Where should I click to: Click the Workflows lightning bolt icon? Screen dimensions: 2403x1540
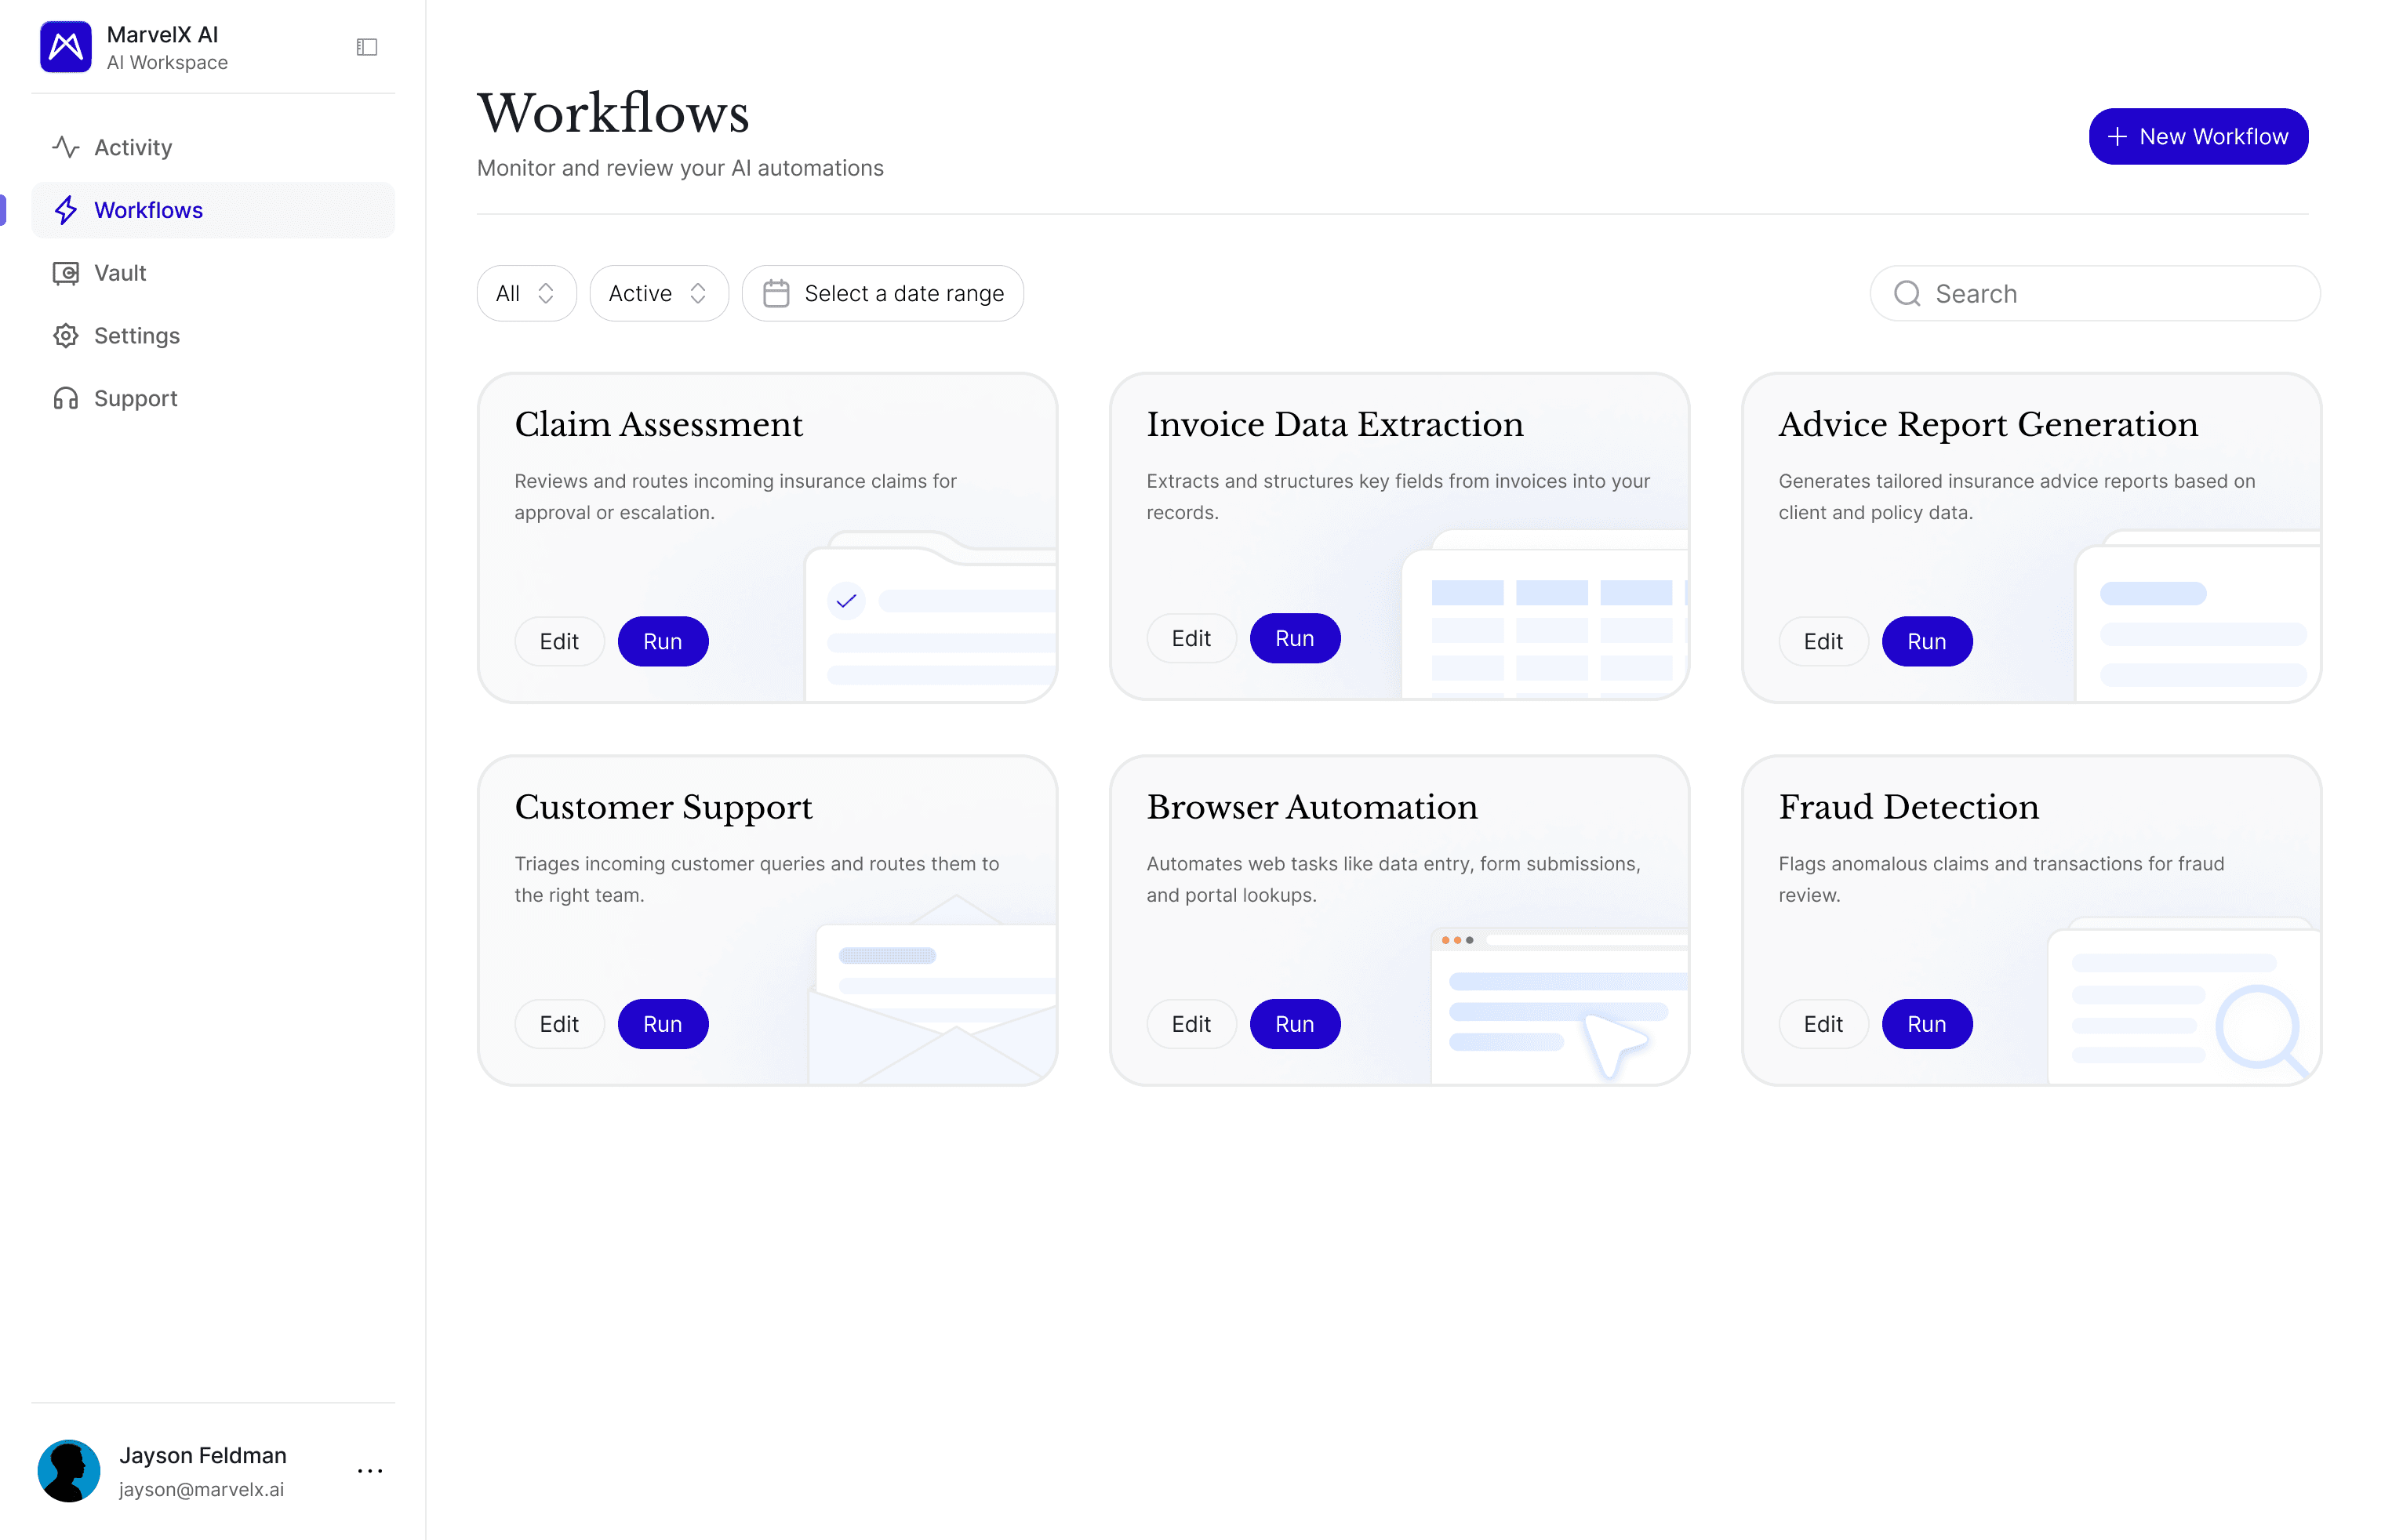[x=66, y=210]
